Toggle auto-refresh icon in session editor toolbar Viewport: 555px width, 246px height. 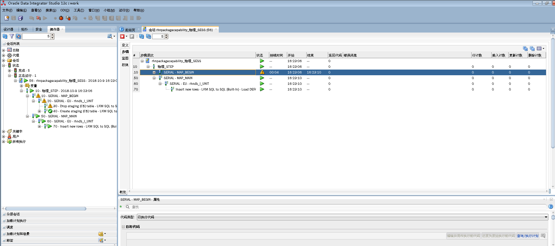click(x=149, y=36)
